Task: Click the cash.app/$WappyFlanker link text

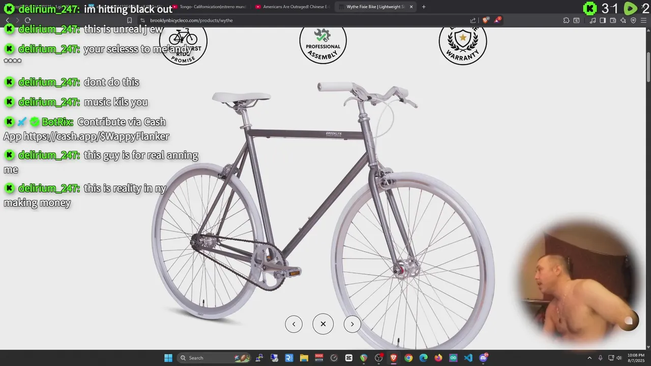Action: (x=96, y=136)
